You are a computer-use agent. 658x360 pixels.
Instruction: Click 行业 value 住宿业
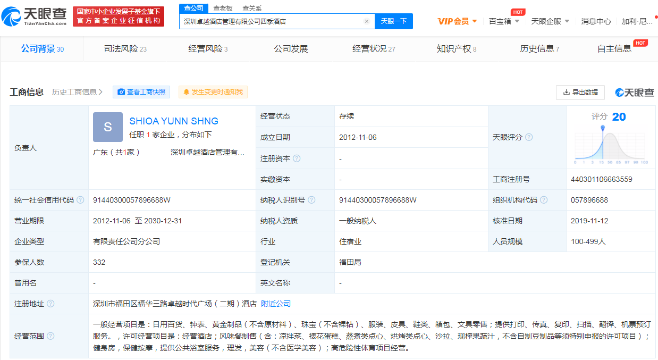tap(350, 241)
